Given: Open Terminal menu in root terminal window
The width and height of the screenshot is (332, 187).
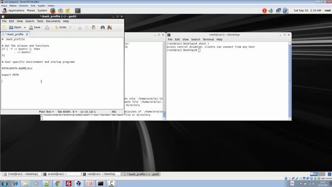Looking at the screenshot, I should pyautogui.click(x=208, y=39).
